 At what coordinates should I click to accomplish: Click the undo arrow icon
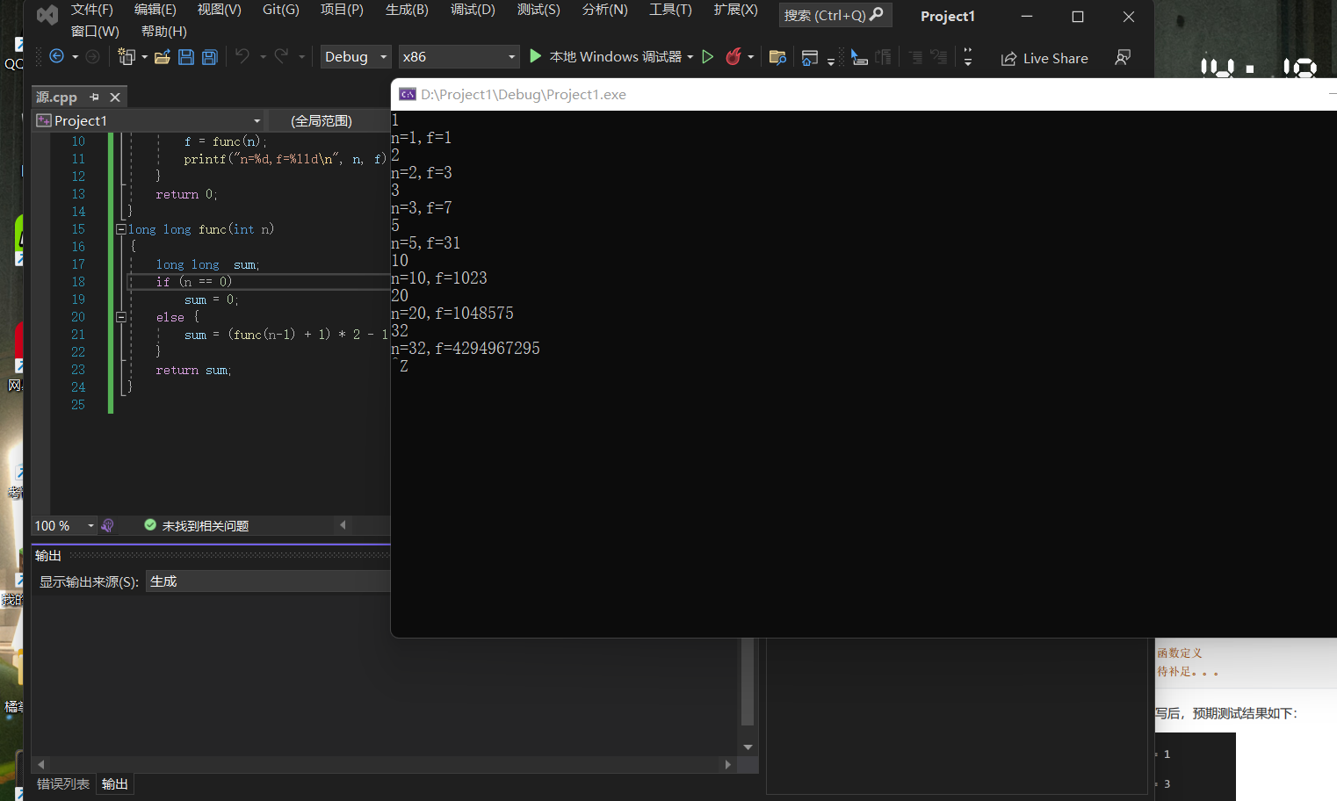tap(242, 57)
